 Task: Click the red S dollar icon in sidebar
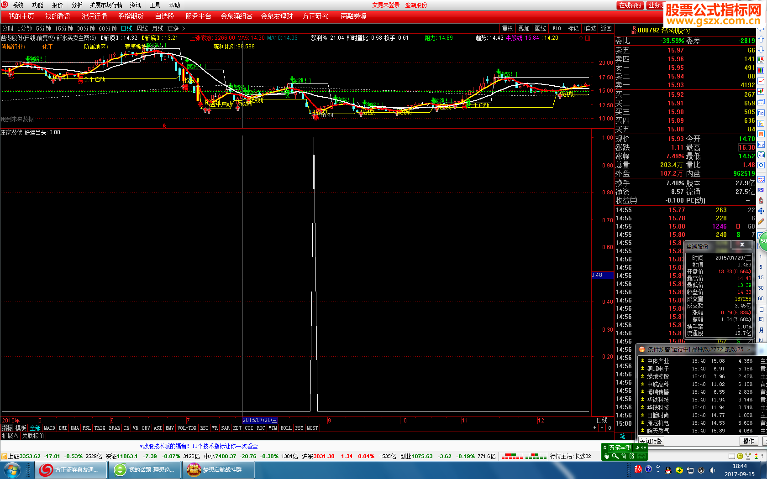(x=761, y=200)
